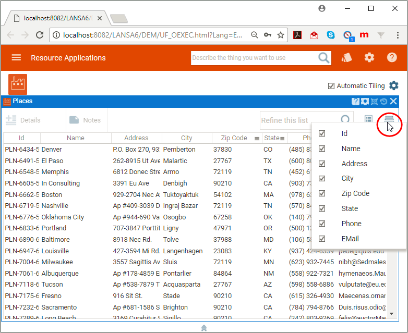Click the zoom magnifier in address bar
Screen dimensions: 408x333
point(254,35)
